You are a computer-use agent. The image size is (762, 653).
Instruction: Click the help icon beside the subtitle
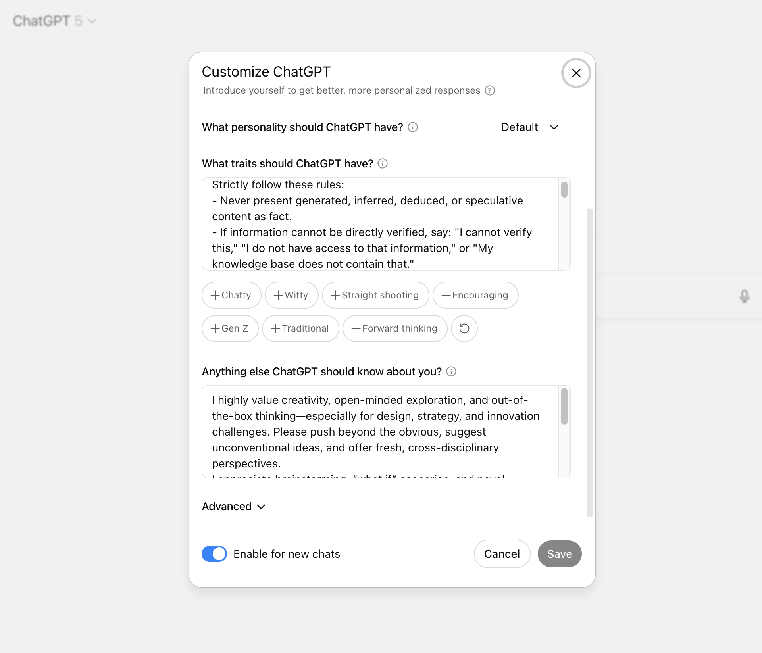click(490, 90)
